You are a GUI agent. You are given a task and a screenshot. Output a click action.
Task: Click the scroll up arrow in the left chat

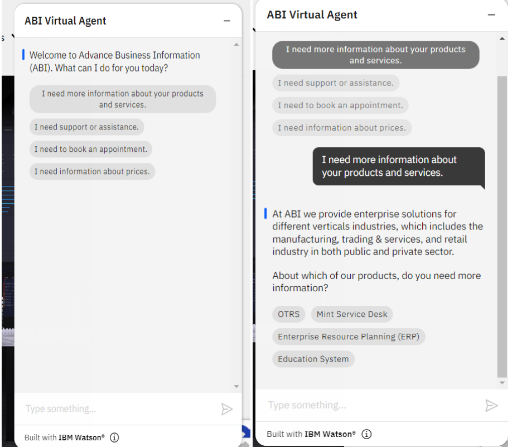(236, 45)
